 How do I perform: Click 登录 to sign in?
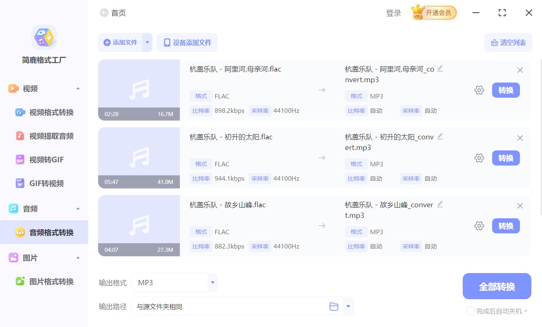pyautogui.click(x=393, y=13)
